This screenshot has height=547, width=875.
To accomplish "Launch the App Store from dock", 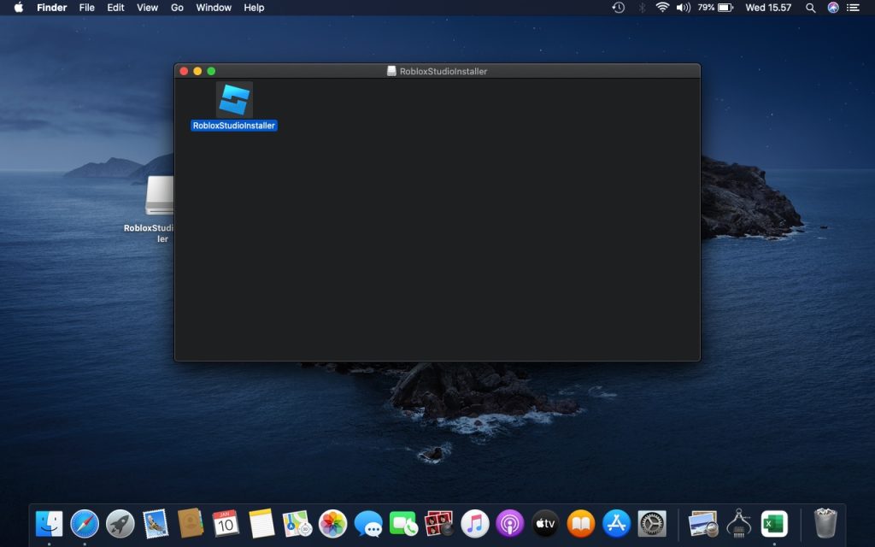I will coord(617,524).
